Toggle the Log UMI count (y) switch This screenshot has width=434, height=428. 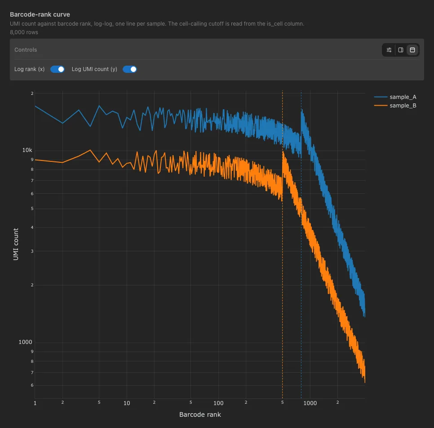click(x=130, y=69)
